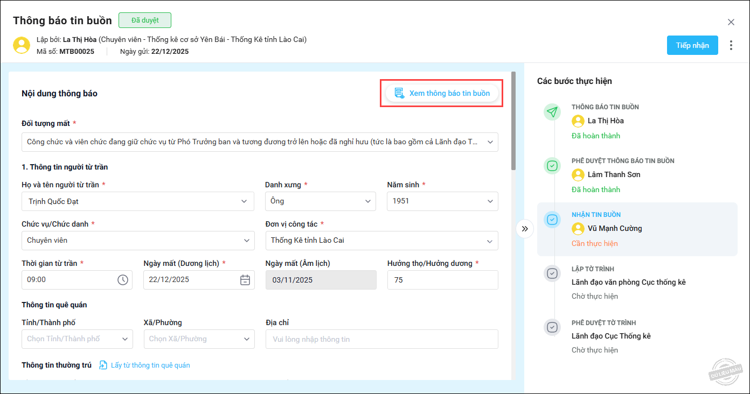Image resolution: width=750 pixels, height=394 pixels.
Task: Open the Tỉnh/Thành phố dropdown
Action: click(x=77, y=339)
